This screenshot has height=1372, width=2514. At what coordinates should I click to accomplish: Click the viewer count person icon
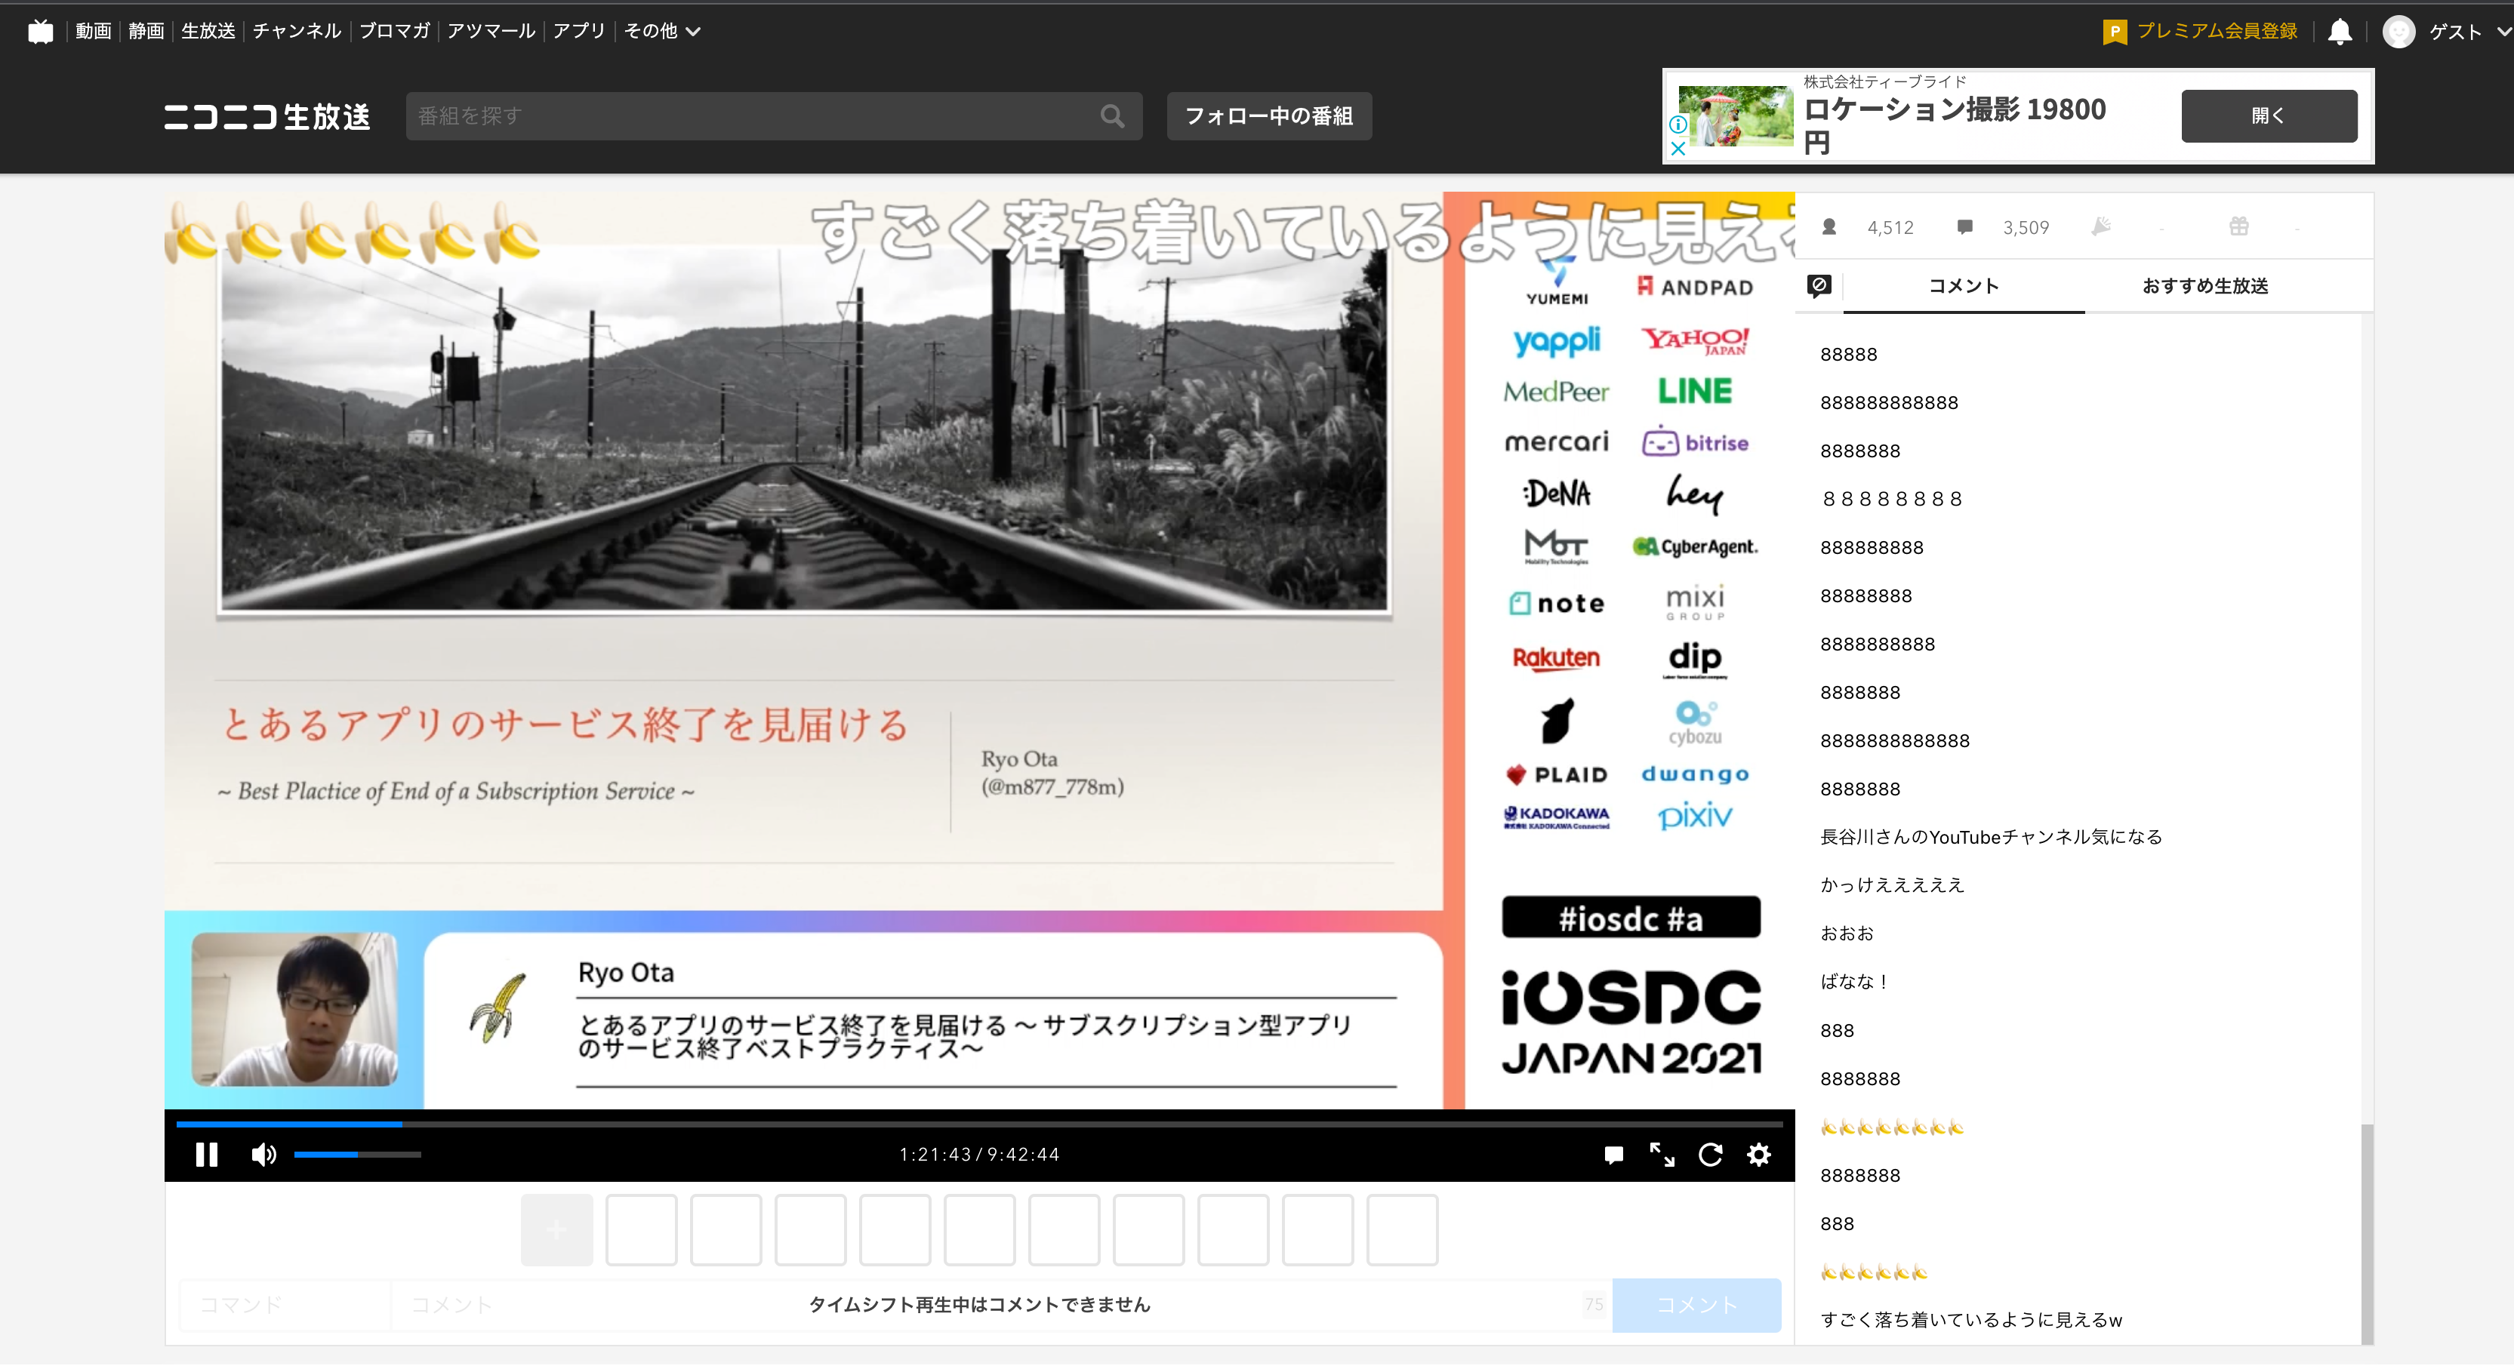pos(1830,226)
